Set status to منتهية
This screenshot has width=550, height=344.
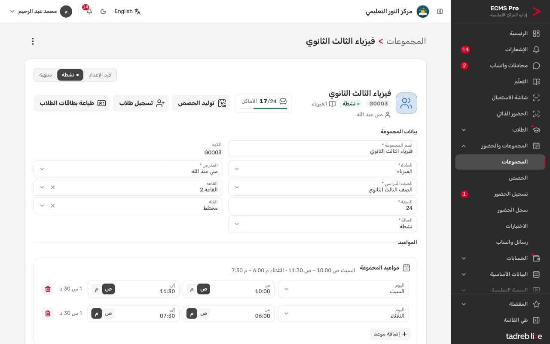point(46,75)
